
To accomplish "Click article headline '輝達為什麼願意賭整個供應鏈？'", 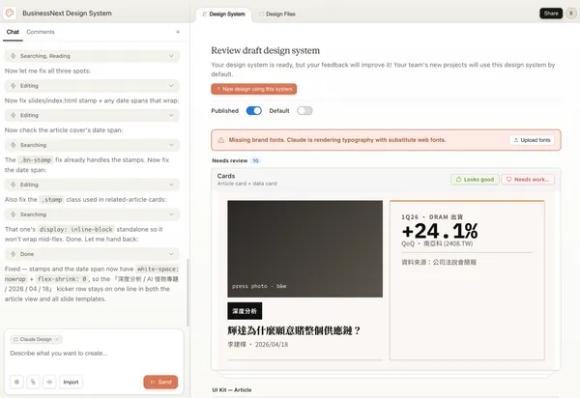I will pyautogui.click(x=294, y=330).
